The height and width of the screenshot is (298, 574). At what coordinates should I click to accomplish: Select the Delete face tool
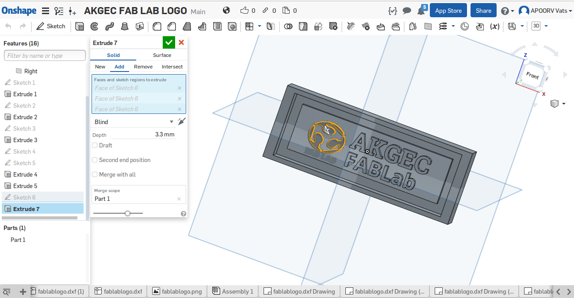[x=365, y=26]
